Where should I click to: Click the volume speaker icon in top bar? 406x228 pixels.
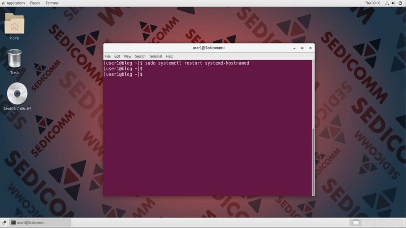(x=393, y=3)
